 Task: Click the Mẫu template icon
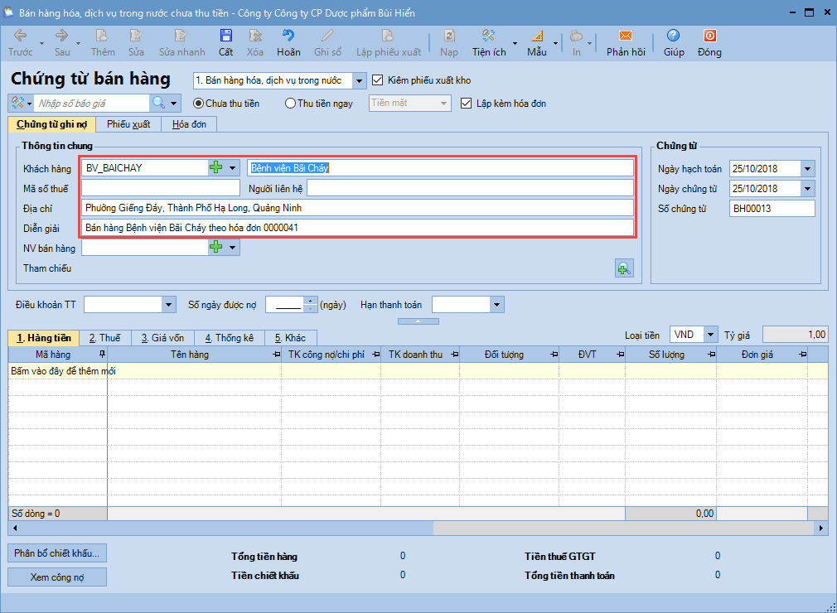point(536,36)
